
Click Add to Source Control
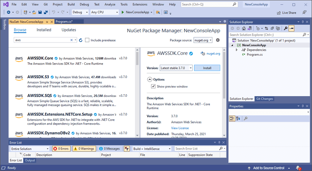[269, 168]
